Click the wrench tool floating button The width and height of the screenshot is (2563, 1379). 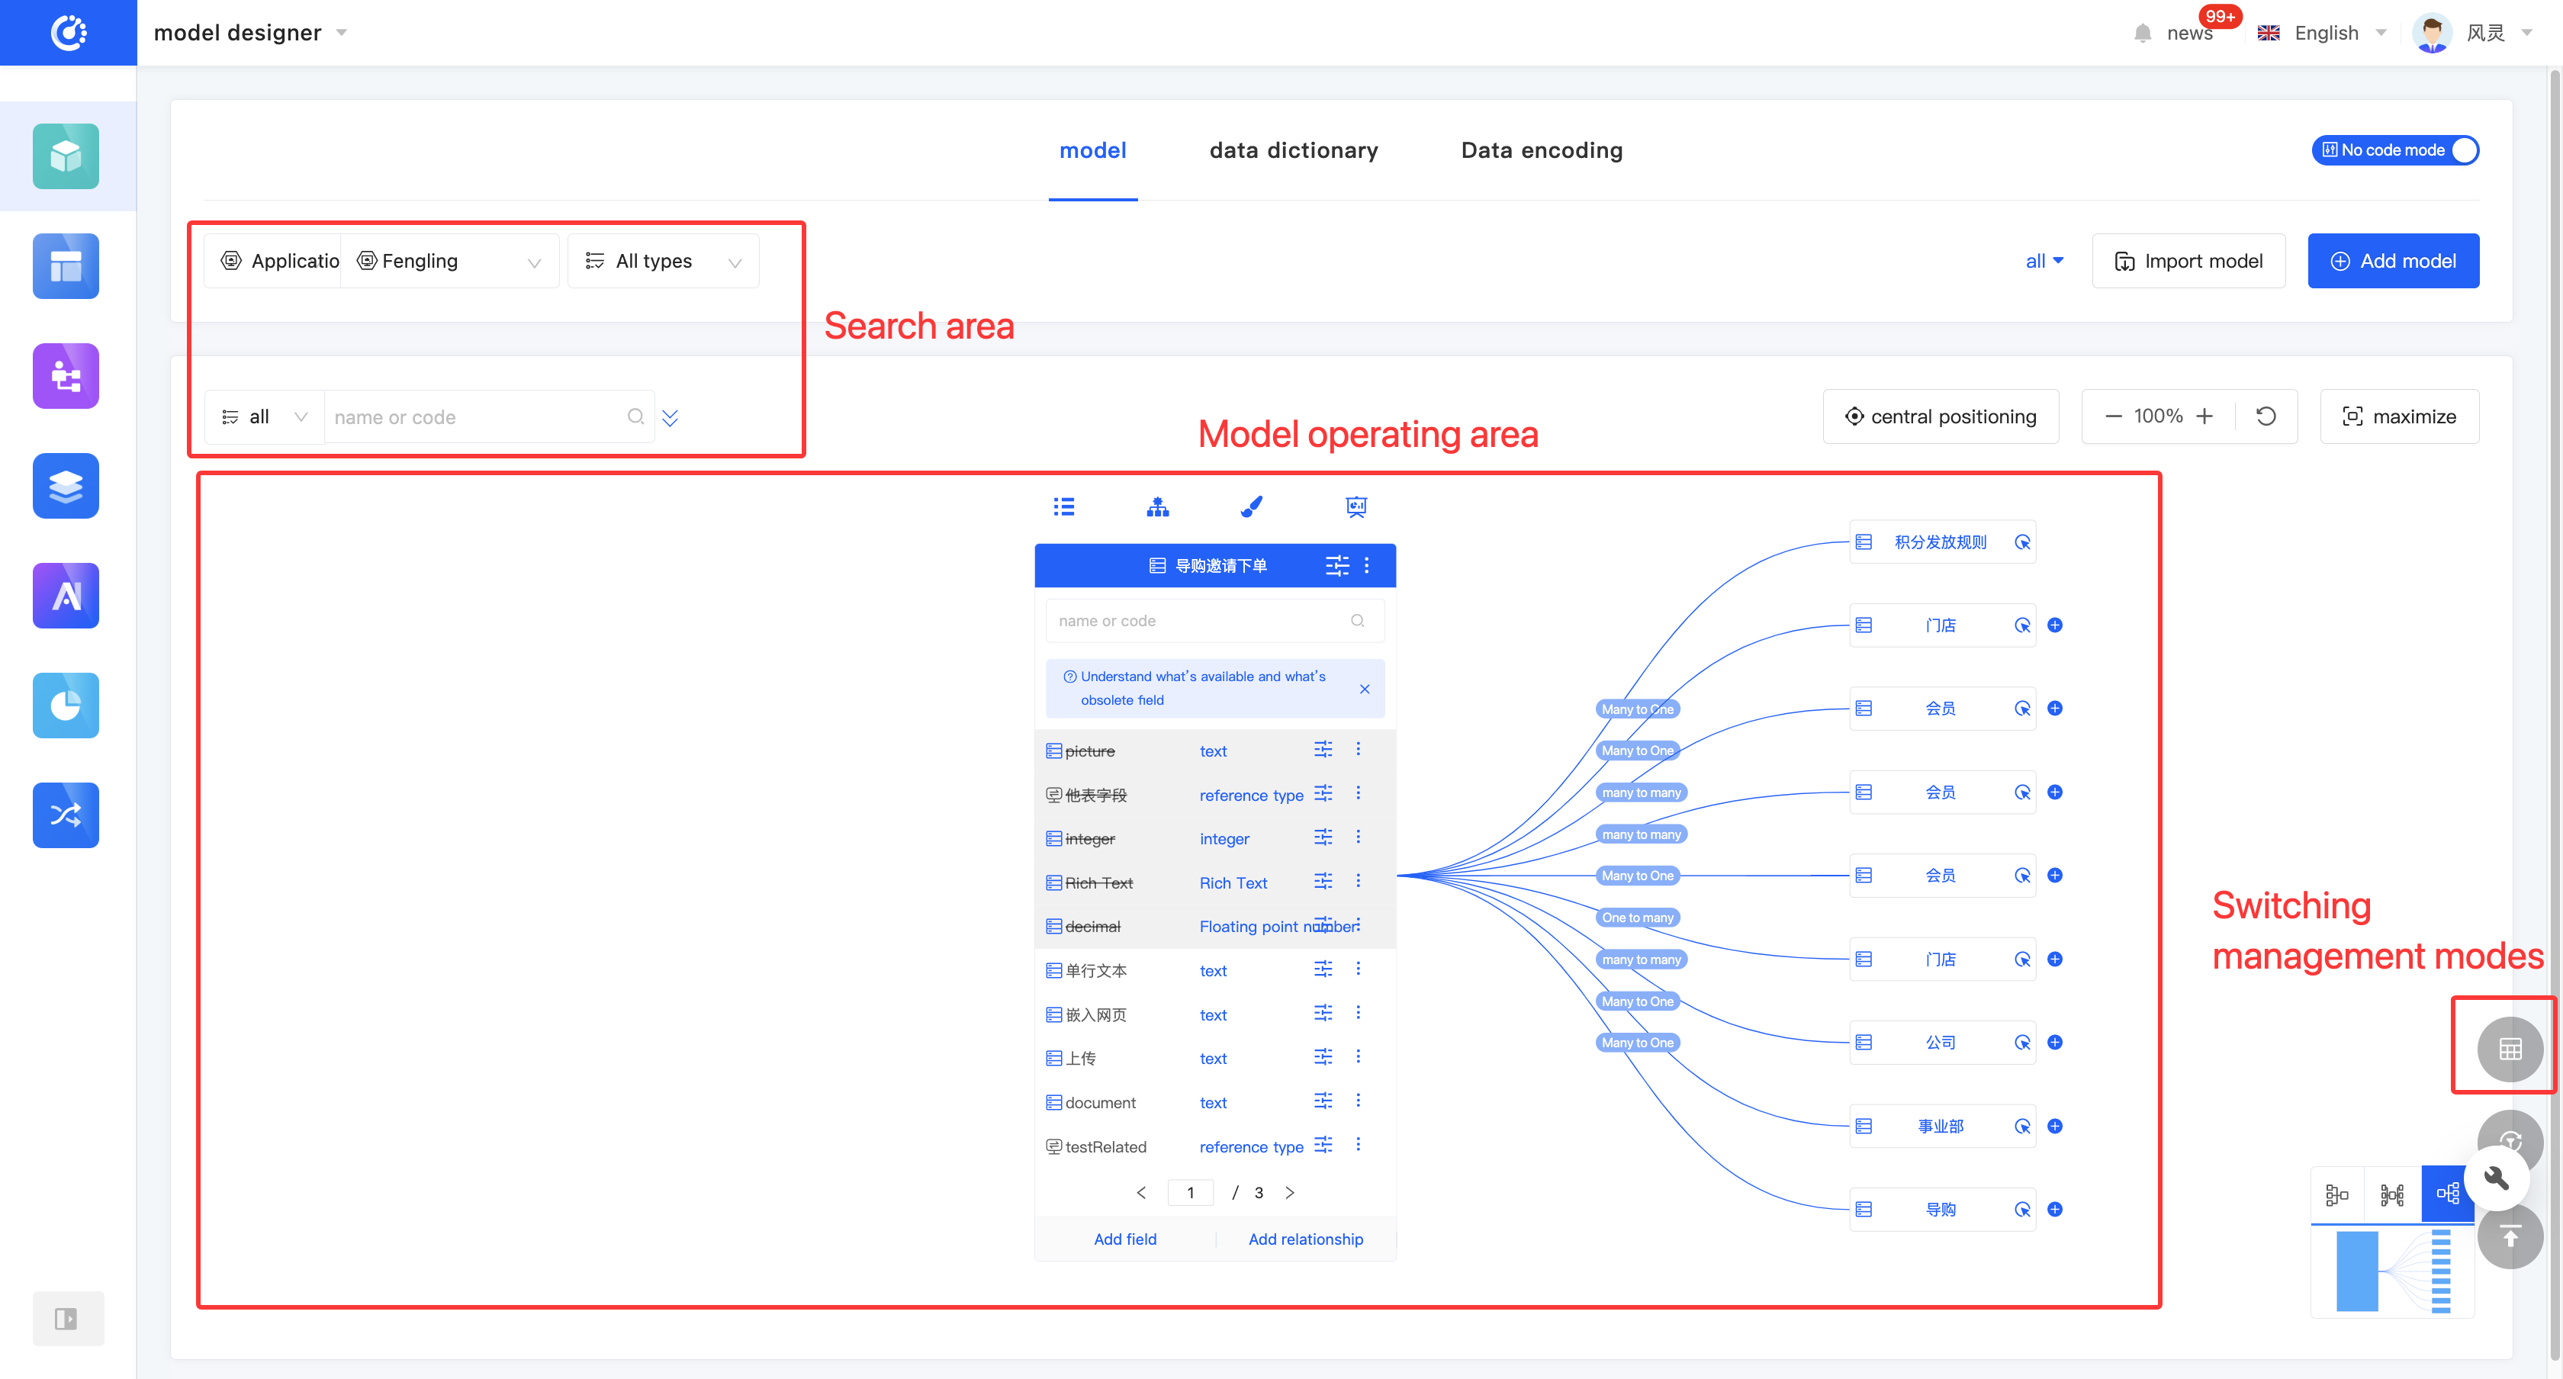[x=2497, y=1178]
